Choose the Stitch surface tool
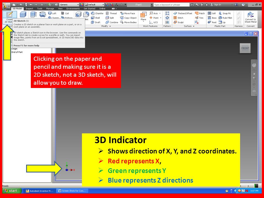 point(178,18)
